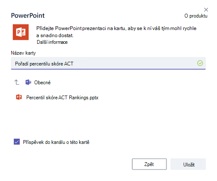The image size is (217, 181).
Task: Select Percentil skóre ACT Rankings.pptx file
Action: (x=62, y=98)
